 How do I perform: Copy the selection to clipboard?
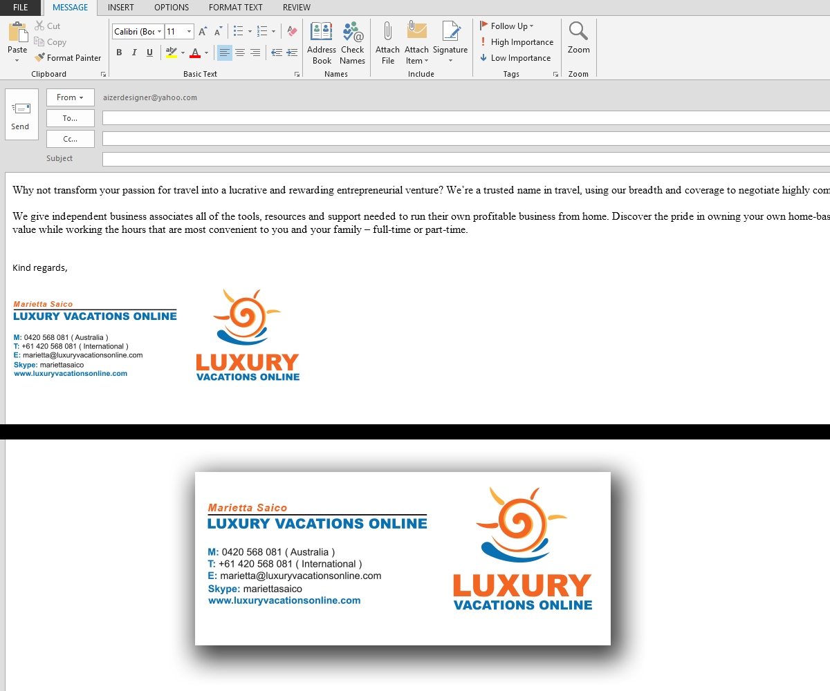tap(50, 42)
